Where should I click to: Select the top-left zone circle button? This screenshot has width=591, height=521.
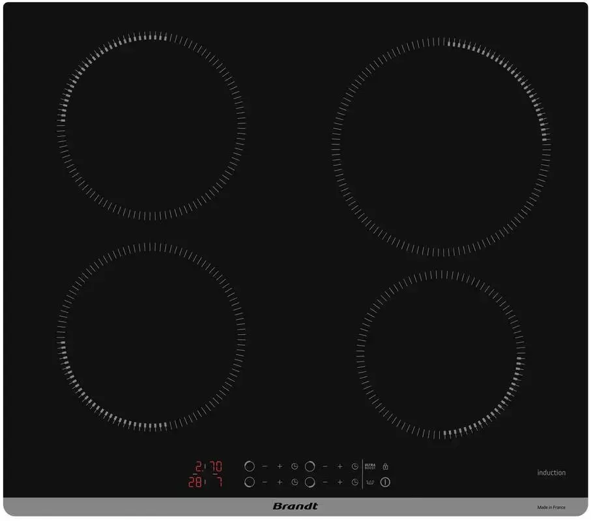[249, 466]
